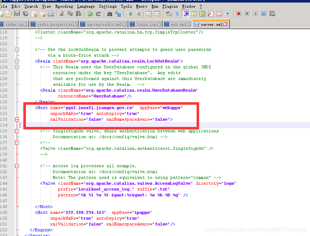Collapse the Access log comment fold at line 141
Viewport: 310px width, 236px height.
pyautogui.click(x=17, y=166)
